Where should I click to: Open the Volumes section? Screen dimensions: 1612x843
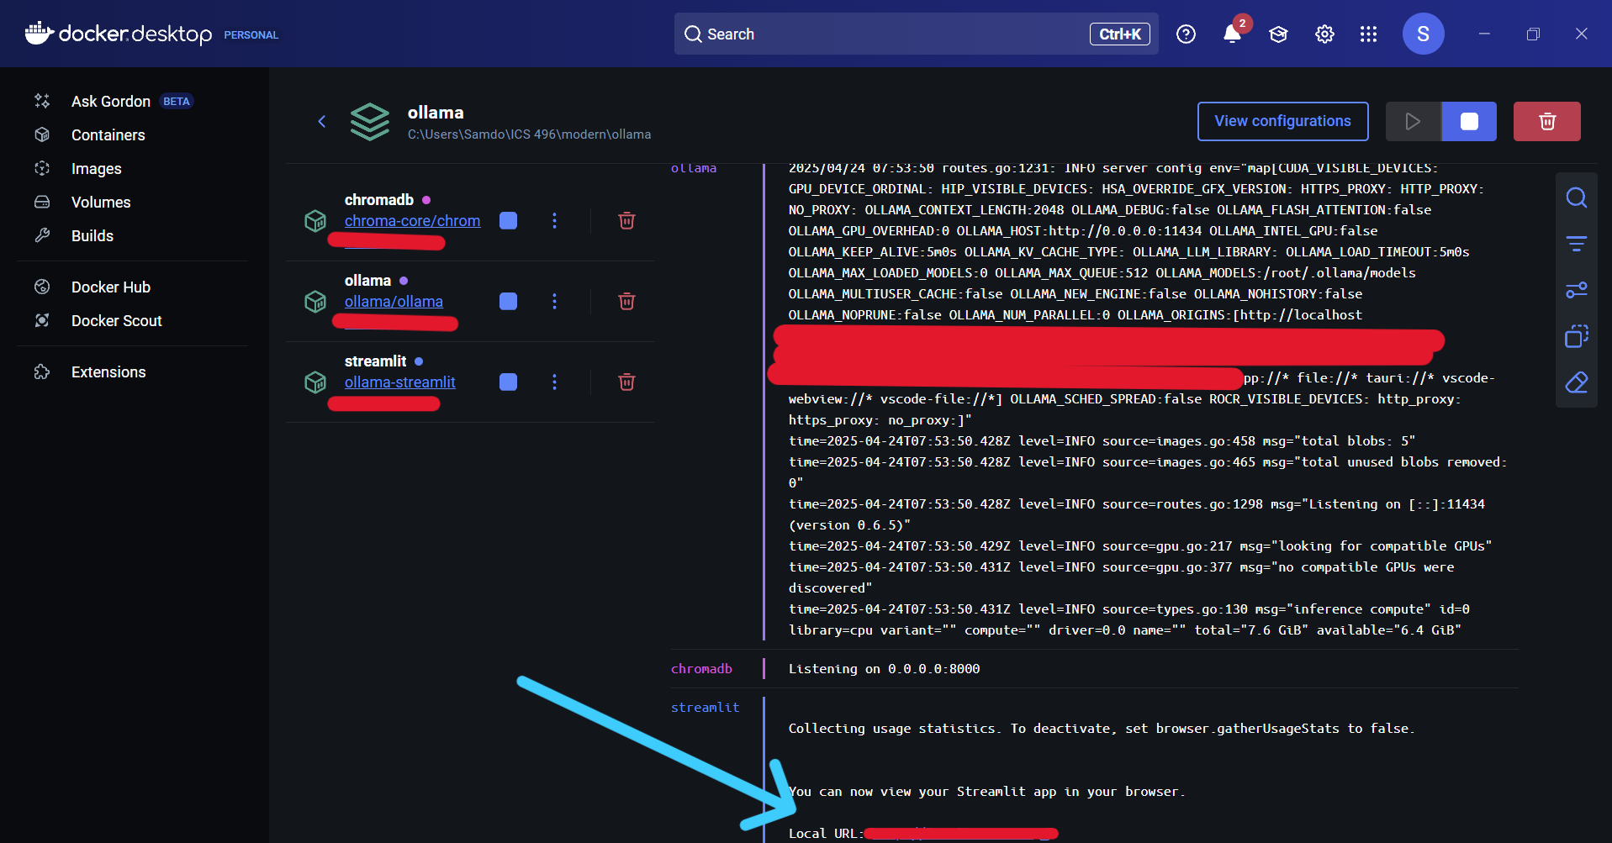click(101, 203)
